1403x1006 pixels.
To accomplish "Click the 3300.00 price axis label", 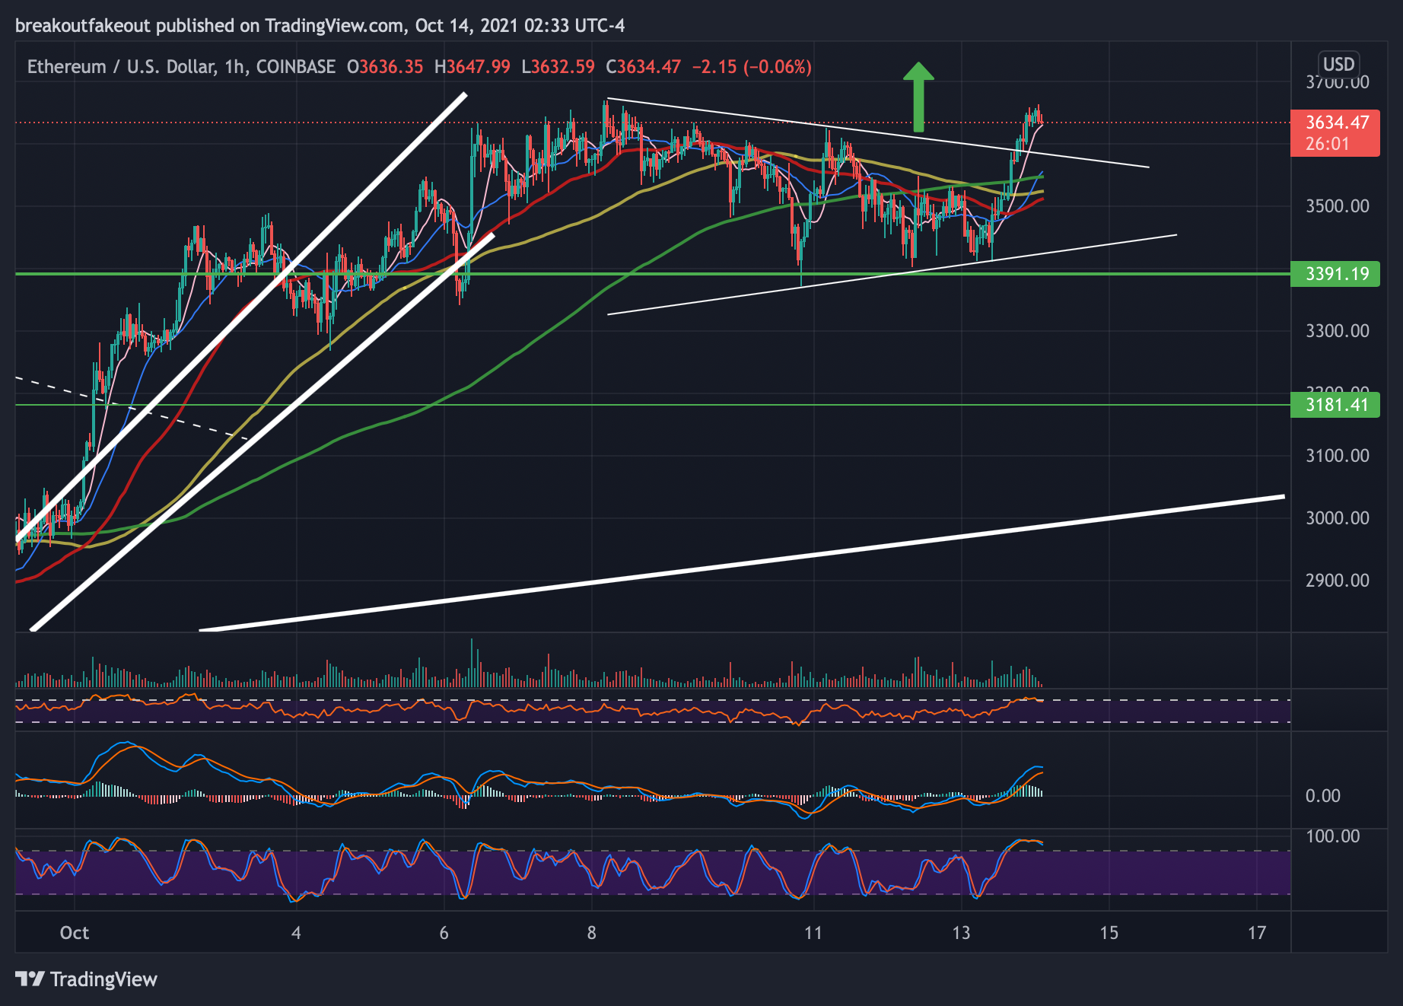I will (x=1337, y=331).
